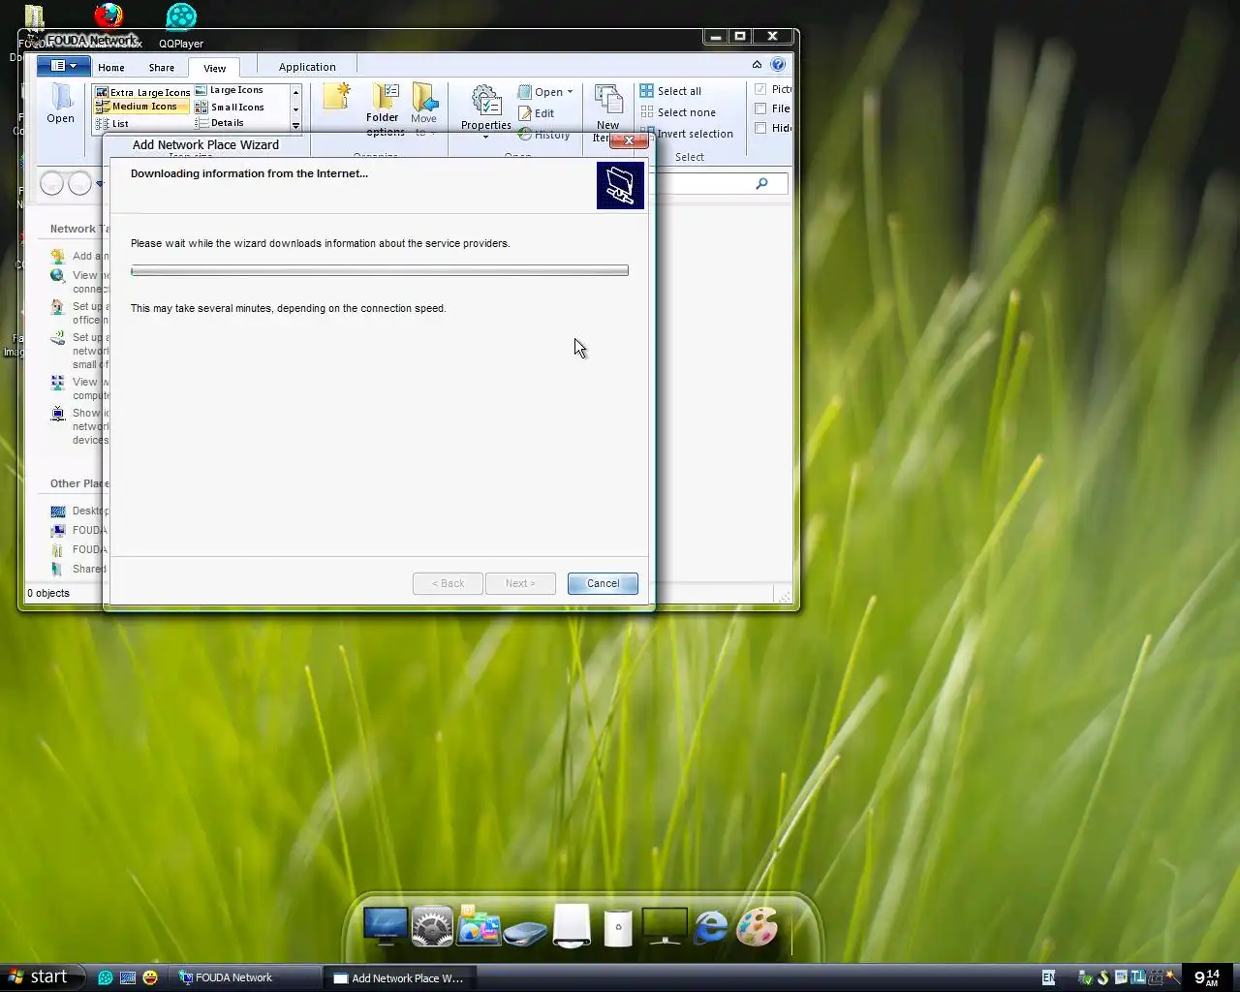Click the Add a network place icon

[x=58, y=256]
